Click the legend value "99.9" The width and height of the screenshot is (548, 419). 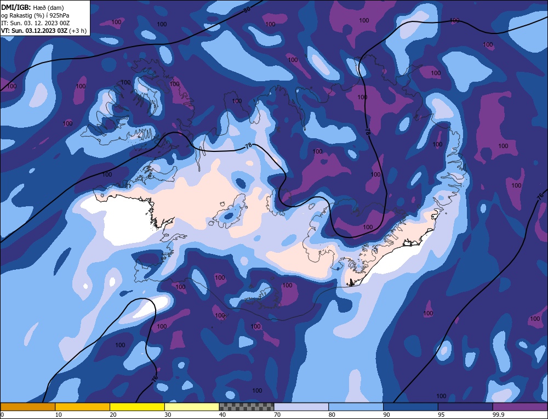tap(498, 415)
